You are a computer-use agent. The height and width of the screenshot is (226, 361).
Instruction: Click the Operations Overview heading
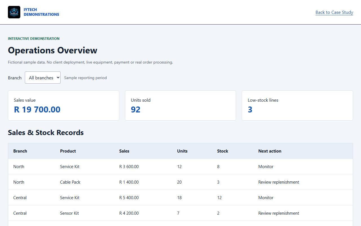52,50
